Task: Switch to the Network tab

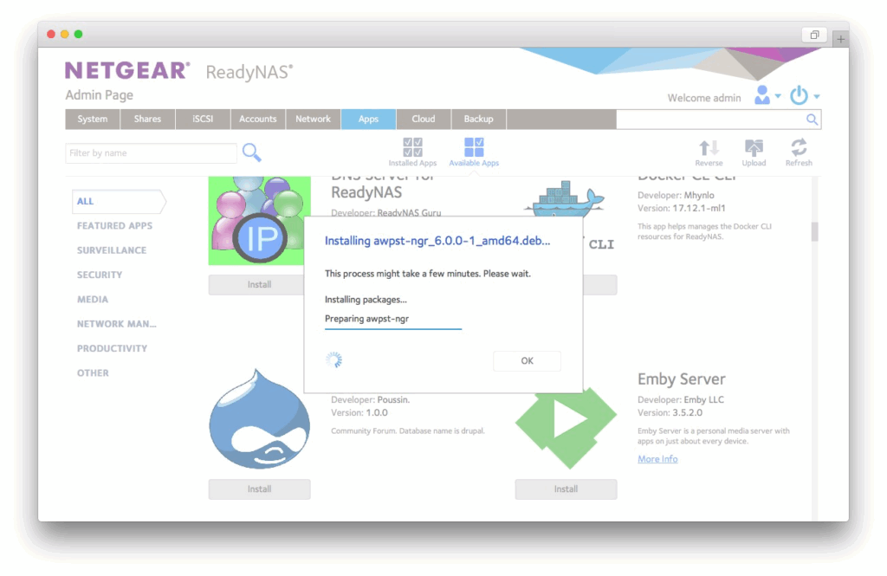Action: coord(313,120)
